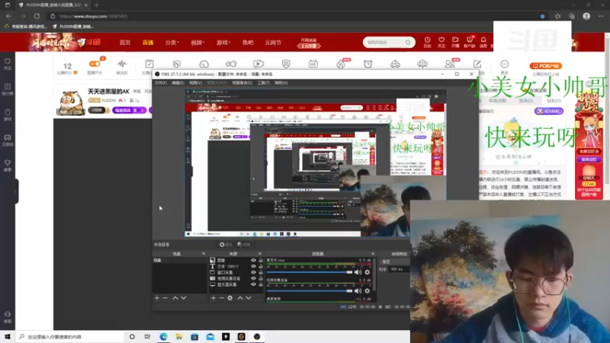Open 鱼吧 in Douyu navigation
The height and width of the screenshot is (343, 610).
(x=248, y=43)
